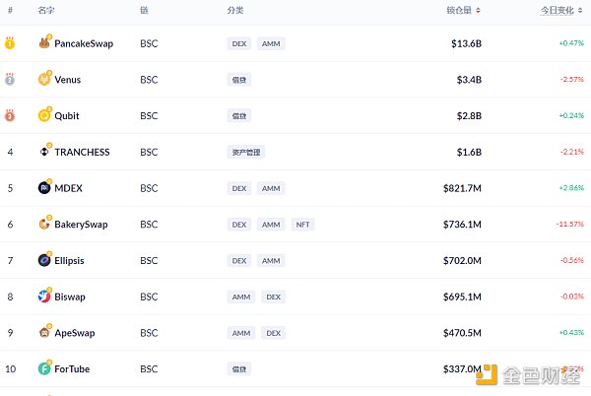This screenshot has width=591, height=396.
Task: Click the MDEX logo icon
Action: point(44,188)
